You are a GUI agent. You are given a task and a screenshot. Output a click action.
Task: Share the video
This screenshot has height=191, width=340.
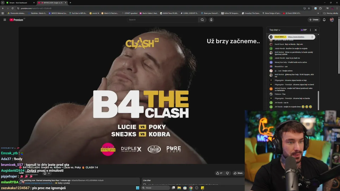click(238, 173)
